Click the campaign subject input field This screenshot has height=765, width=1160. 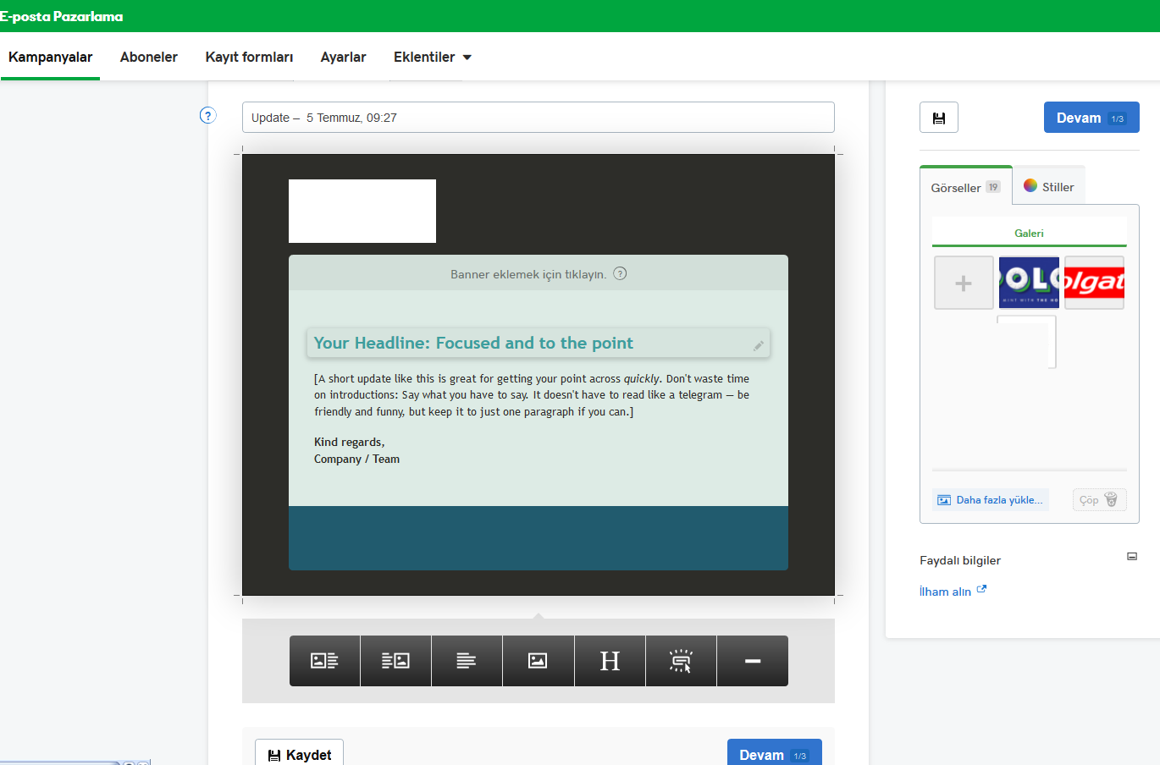pos(538,118)
